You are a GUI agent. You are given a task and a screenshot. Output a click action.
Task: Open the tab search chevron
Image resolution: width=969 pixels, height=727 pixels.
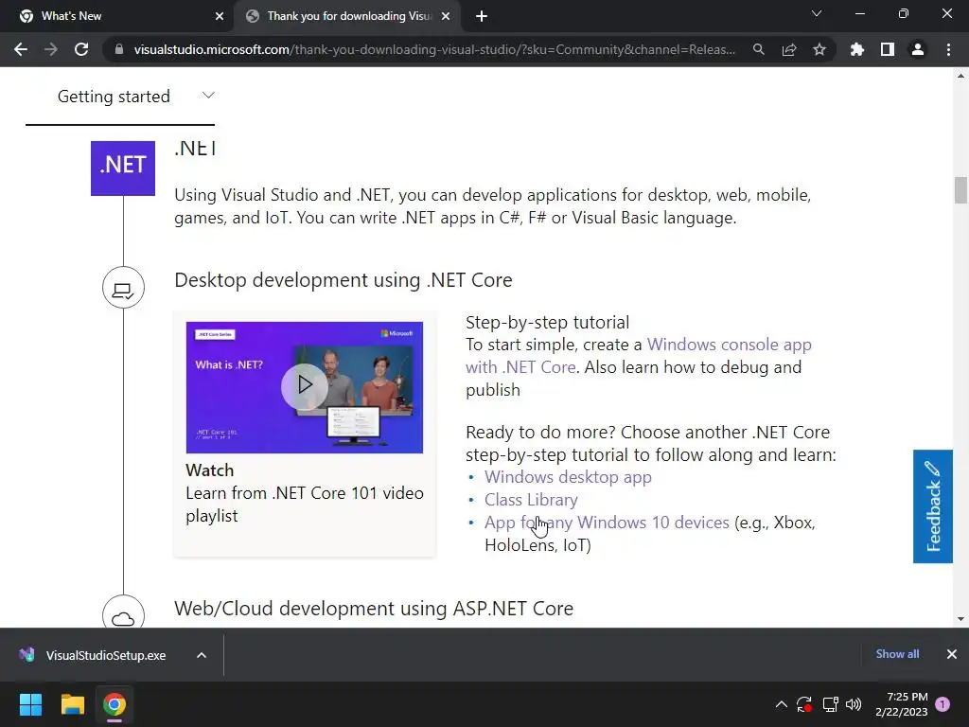pos(817,13)
